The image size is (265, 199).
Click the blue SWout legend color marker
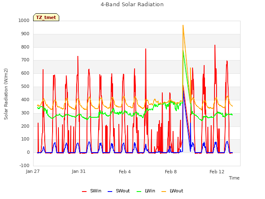tap(110, 192)
